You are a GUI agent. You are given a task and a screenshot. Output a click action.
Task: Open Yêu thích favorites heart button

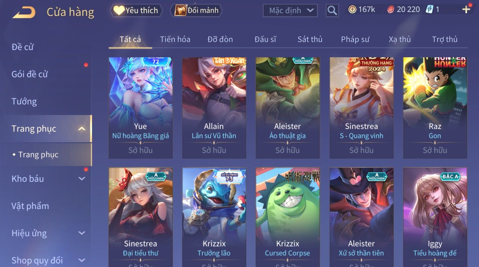(x=136, y=11)
